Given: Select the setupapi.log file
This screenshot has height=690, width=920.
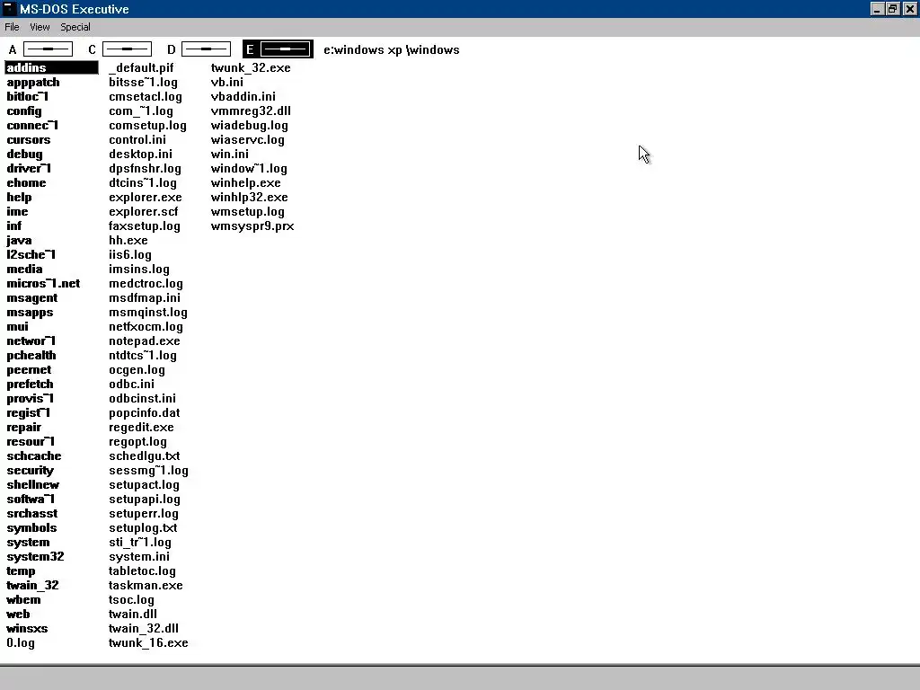Looking at the screenshot, I should click(x=145, y=499).
